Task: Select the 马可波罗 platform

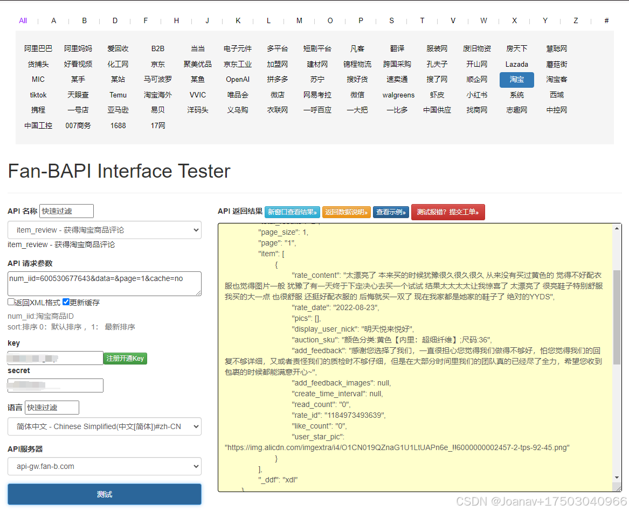Action: (157, 79)
